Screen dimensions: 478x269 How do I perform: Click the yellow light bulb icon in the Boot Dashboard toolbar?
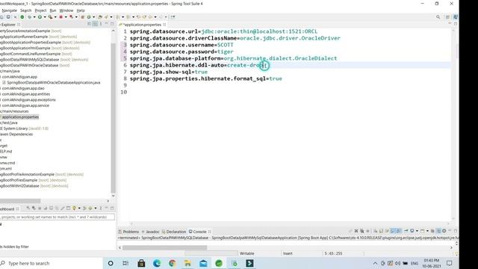[74, 208]
